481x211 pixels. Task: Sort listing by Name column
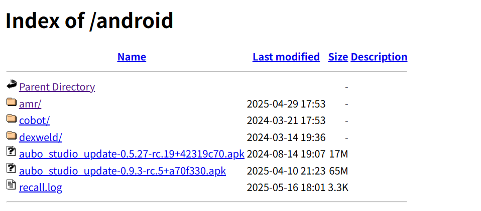(132, 57)
